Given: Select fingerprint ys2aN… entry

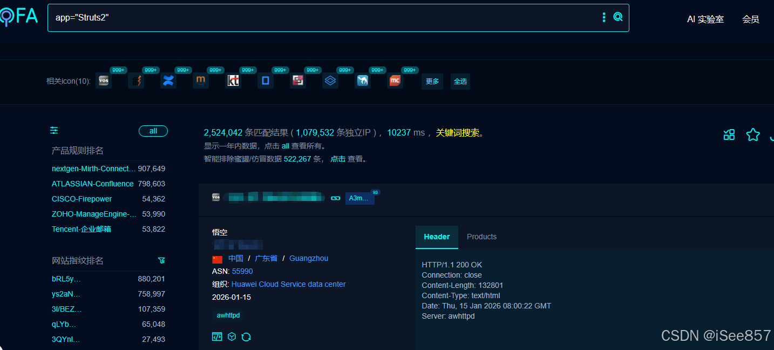Looking at the screenshot, I should click(66, 294).
